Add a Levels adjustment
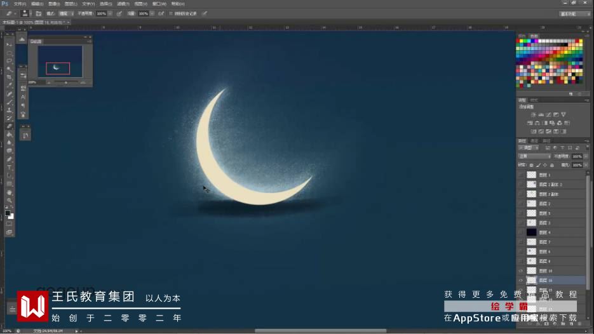Image resolution: width=594 pixels, height=334 pixels. click(541, 114)
